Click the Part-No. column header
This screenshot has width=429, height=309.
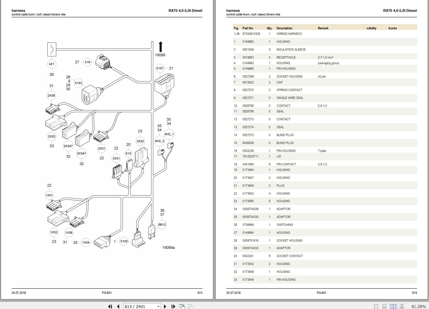[248, 28]
